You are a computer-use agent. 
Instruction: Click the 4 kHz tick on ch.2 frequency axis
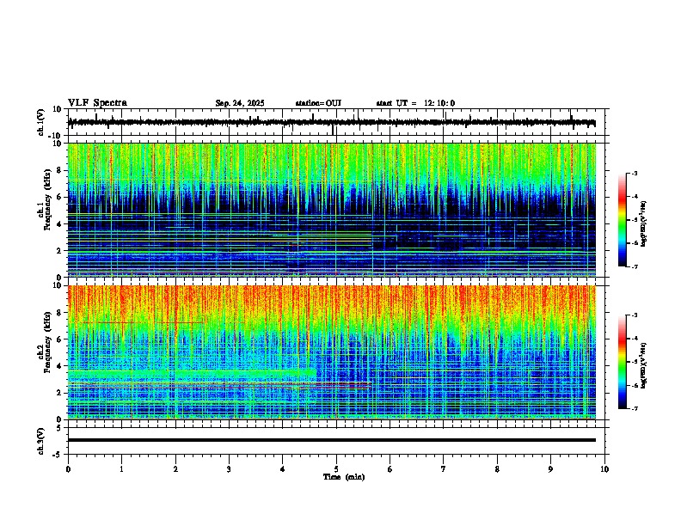(x=59, y=366)
